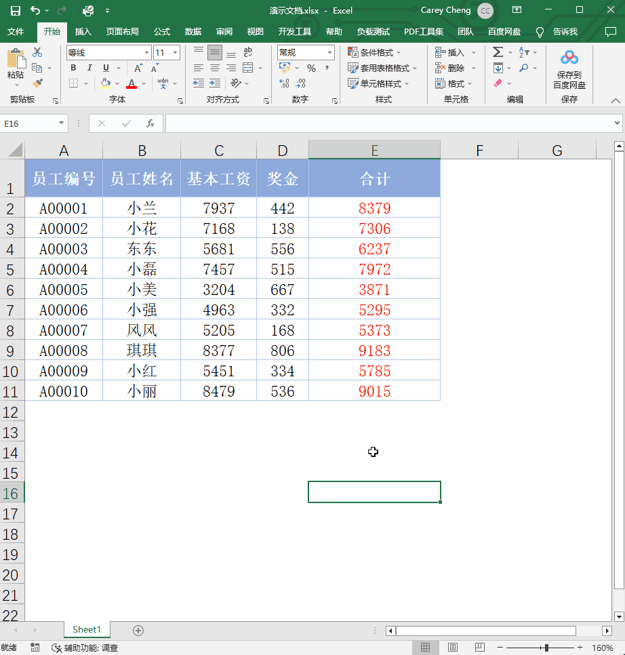Increase font size with large A icon

coord(138,68)
